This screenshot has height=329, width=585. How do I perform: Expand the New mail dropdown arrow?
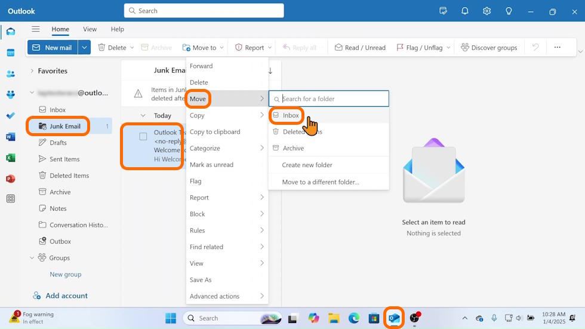coord(84,48)
